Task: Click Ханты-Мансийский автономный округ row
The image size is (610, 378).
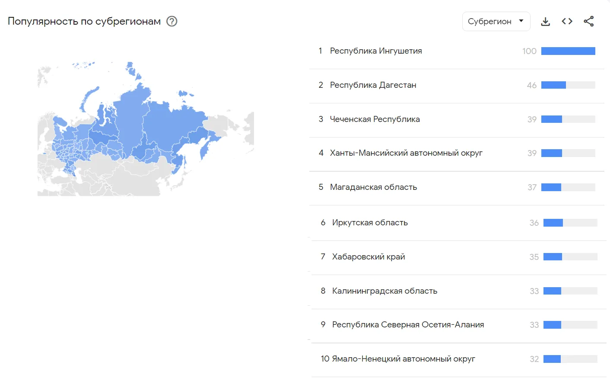Action: click(406, 153)
